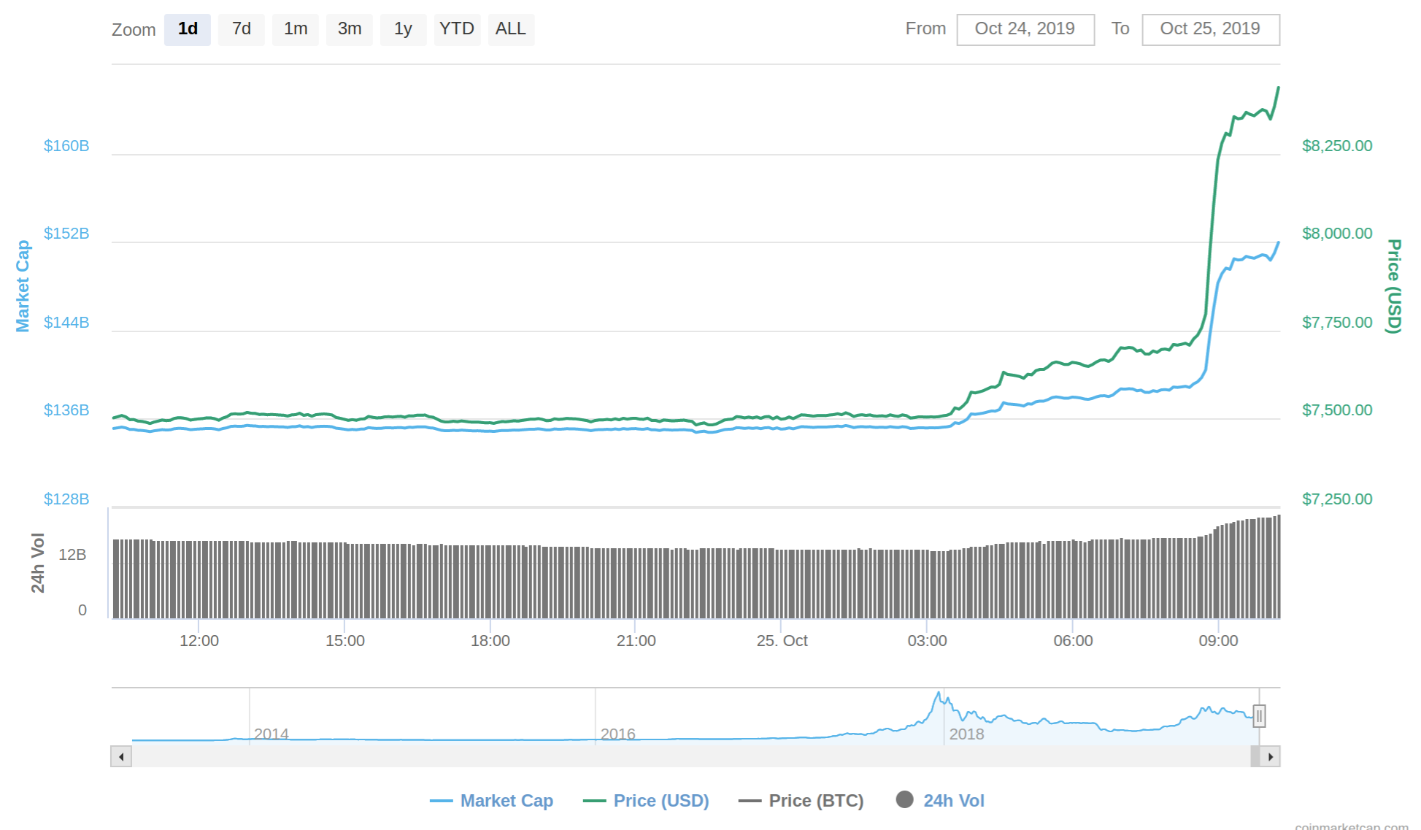Switch zoom to 3m
1421x830 pixels.
[350, 29]
